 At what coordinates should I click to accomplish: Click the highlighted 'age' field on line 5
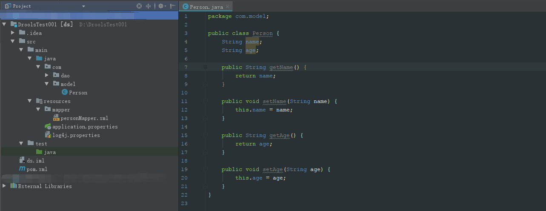(251, 50)
